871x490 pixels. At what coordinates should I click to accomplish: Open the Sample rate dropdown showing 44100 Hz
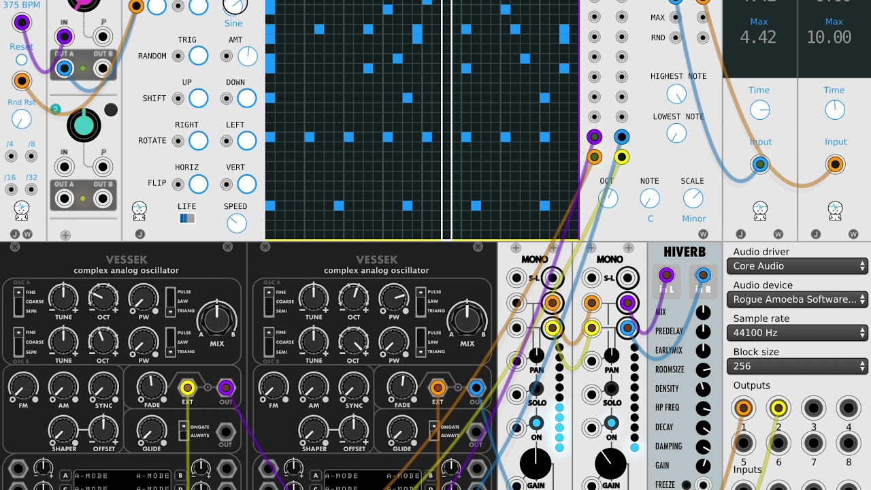coord(799,333)
